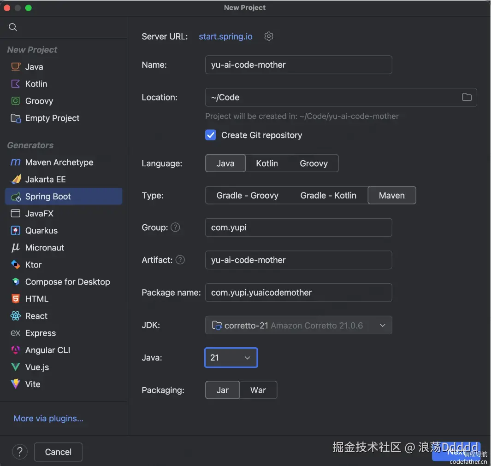Click the JavaFX window icon
491x466 pixels.
click(16, 213)
